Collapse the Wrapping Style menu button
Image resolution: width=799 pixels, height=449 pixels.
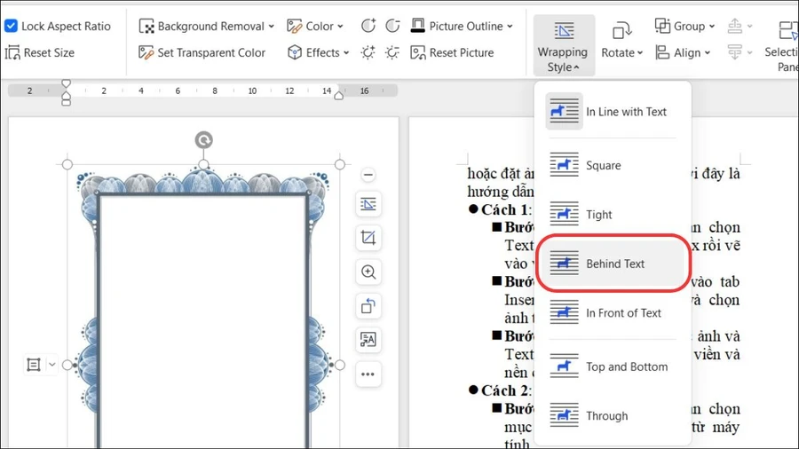point(564,45)
